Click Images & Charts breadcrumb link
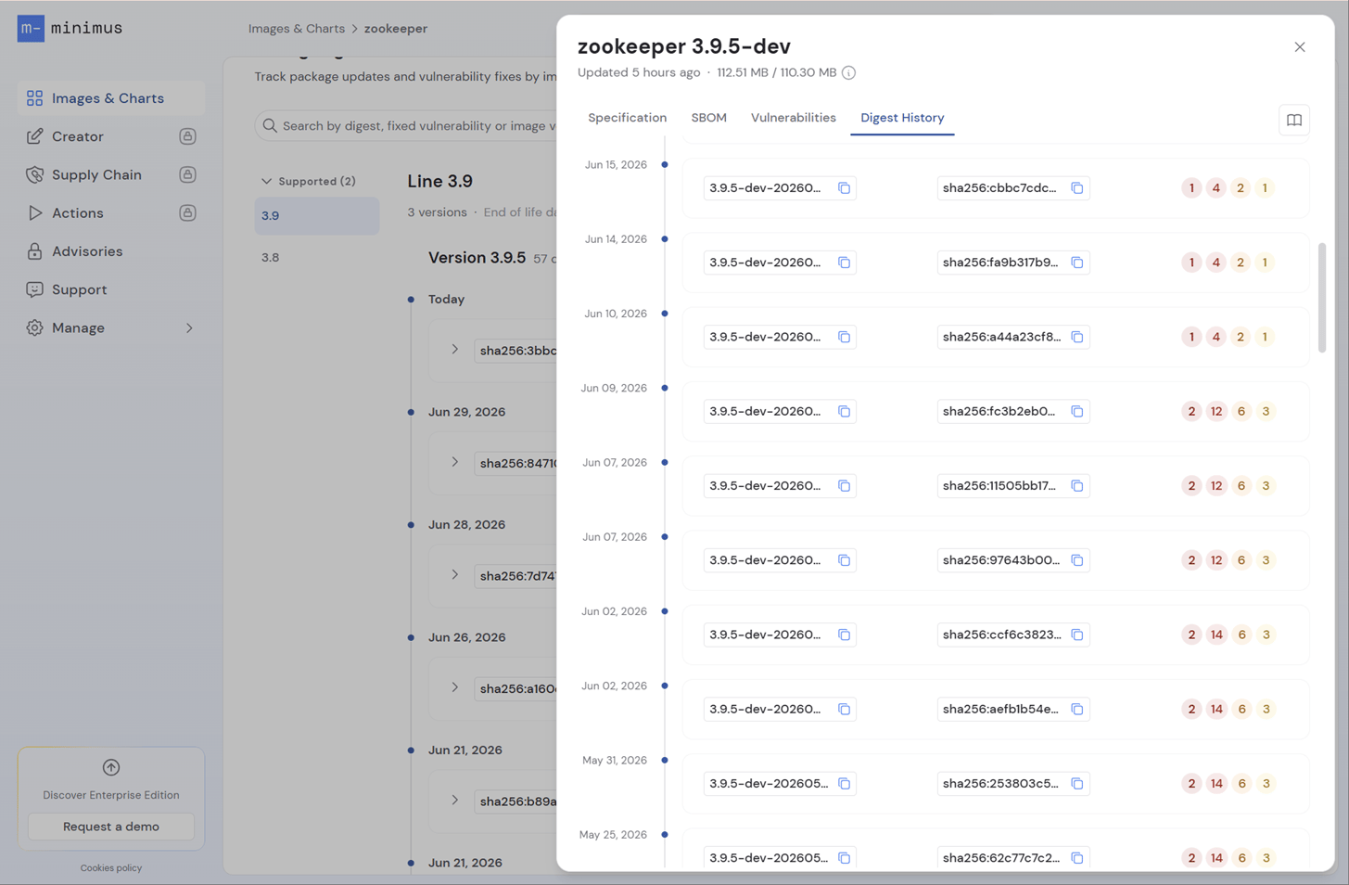 [x=296, y=29]
